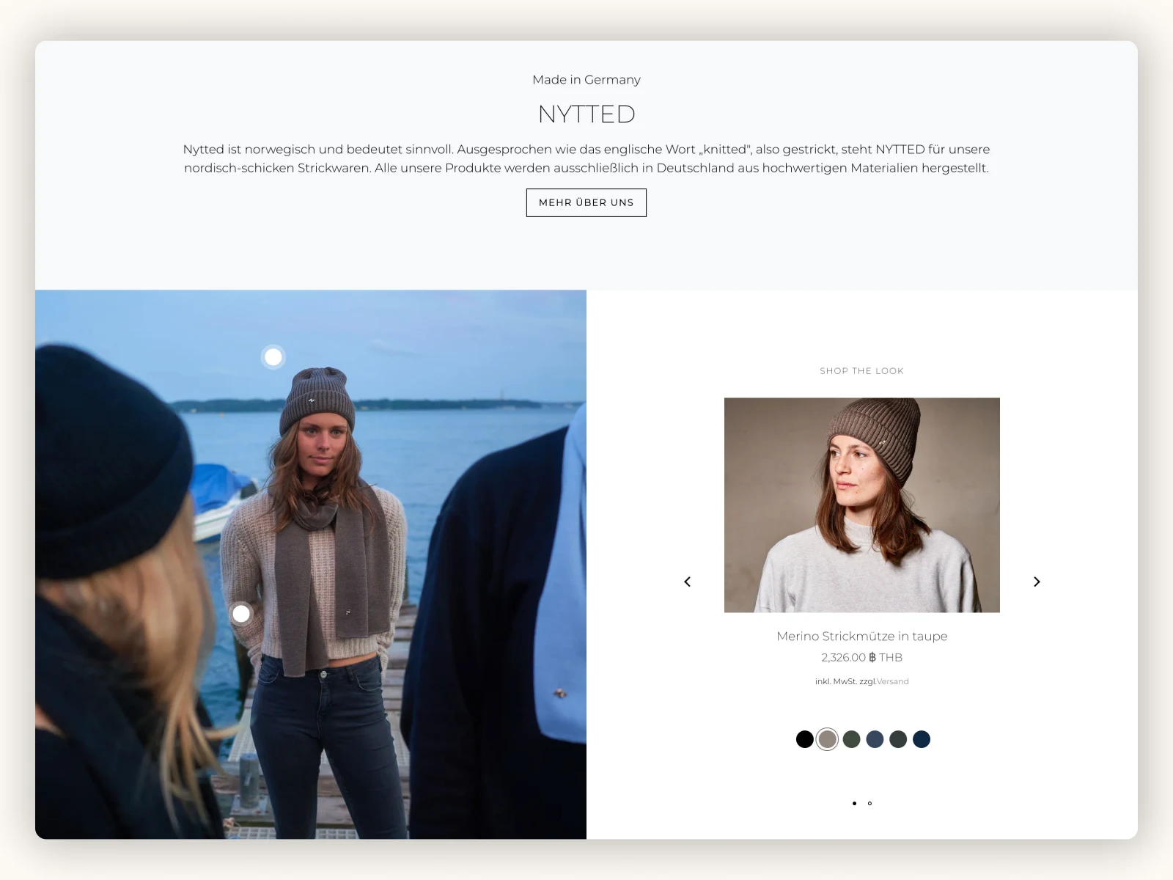This screenshot has width=1173, height=880.
Task: Select the taupe color swatch
Action: [x=828, y=739]
